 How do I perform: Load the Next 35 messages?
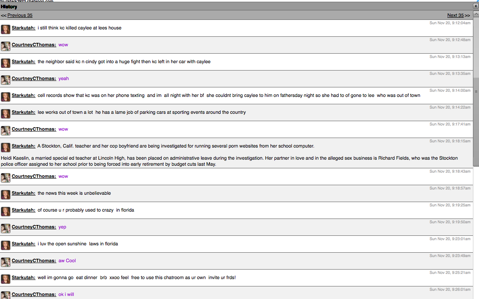[456, 15]
